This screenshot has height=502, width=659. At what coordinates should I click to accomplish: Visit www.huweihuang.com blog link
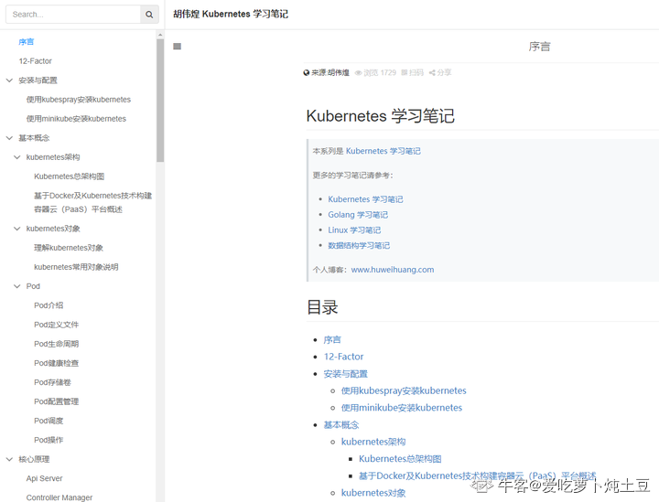393,270
